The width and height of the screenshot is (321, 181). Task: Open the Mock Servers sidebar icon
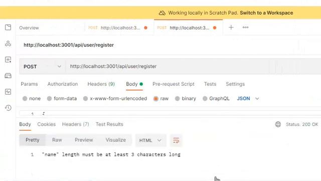(x=8, y=76)
